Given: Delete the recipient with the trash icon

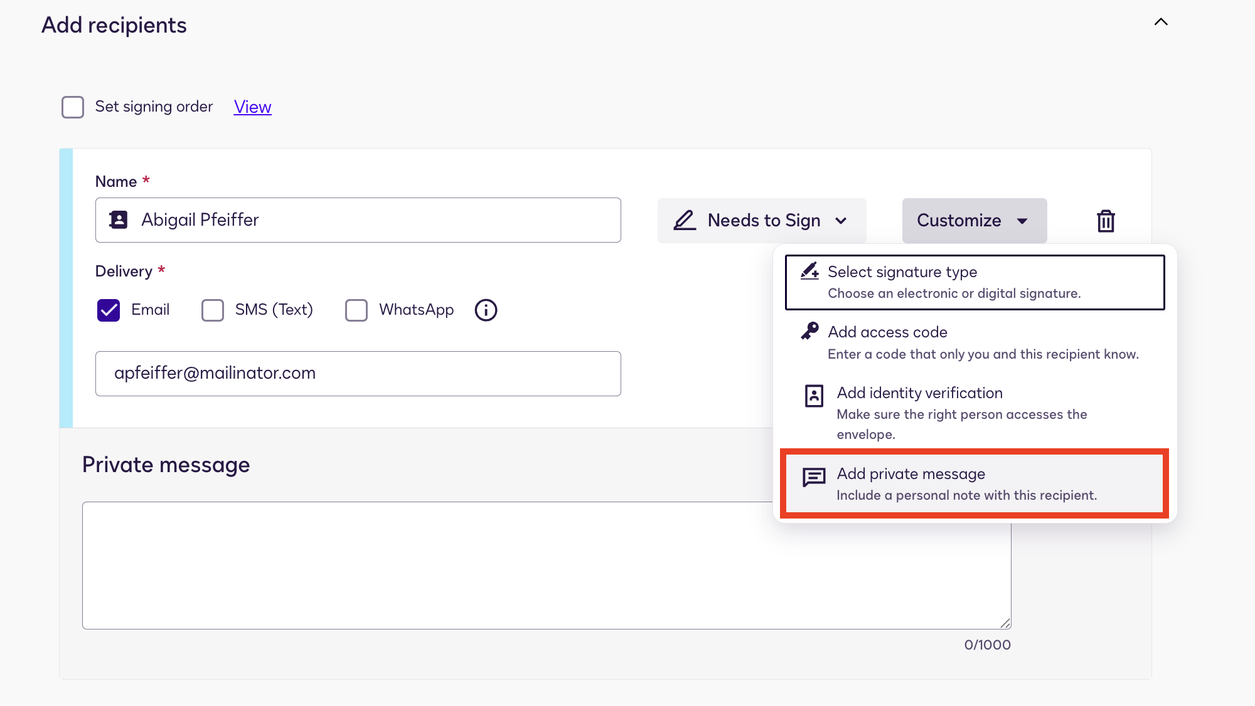Looking at the screenshot, I should tap(1106, 221).
